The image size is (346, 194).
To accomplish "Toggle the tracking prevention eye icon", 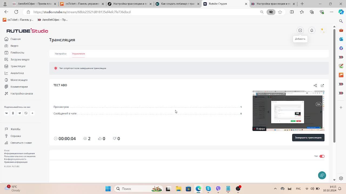I will 271,12.
